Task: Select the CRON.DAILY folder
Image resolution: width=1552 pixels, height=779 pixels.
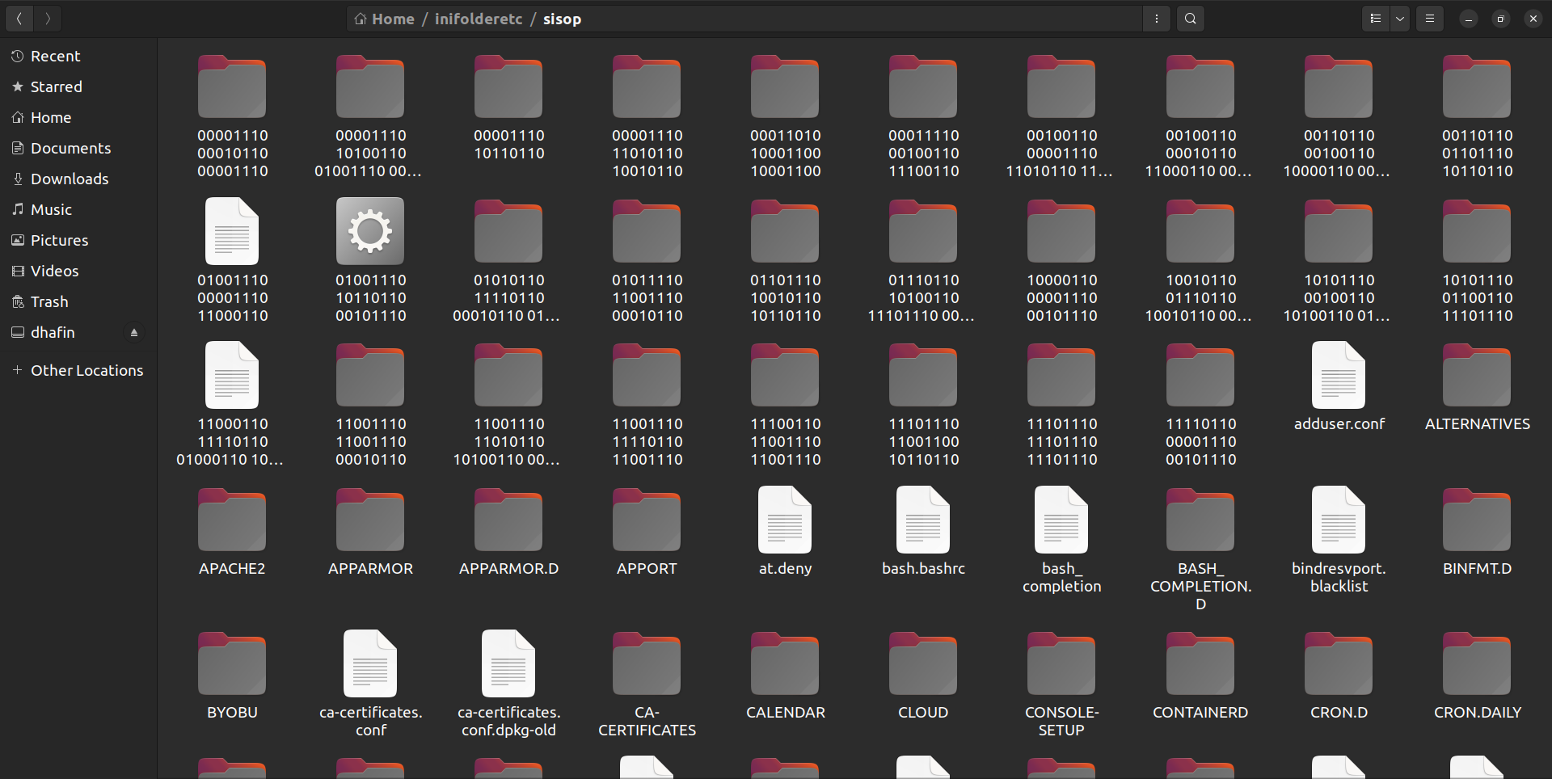Action: coord(1477,676)
